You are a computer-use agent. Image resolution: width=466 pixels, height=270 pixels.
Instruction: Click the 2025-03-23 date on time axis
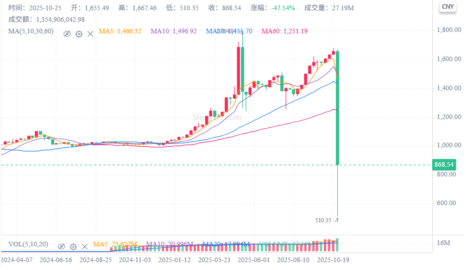213,260
